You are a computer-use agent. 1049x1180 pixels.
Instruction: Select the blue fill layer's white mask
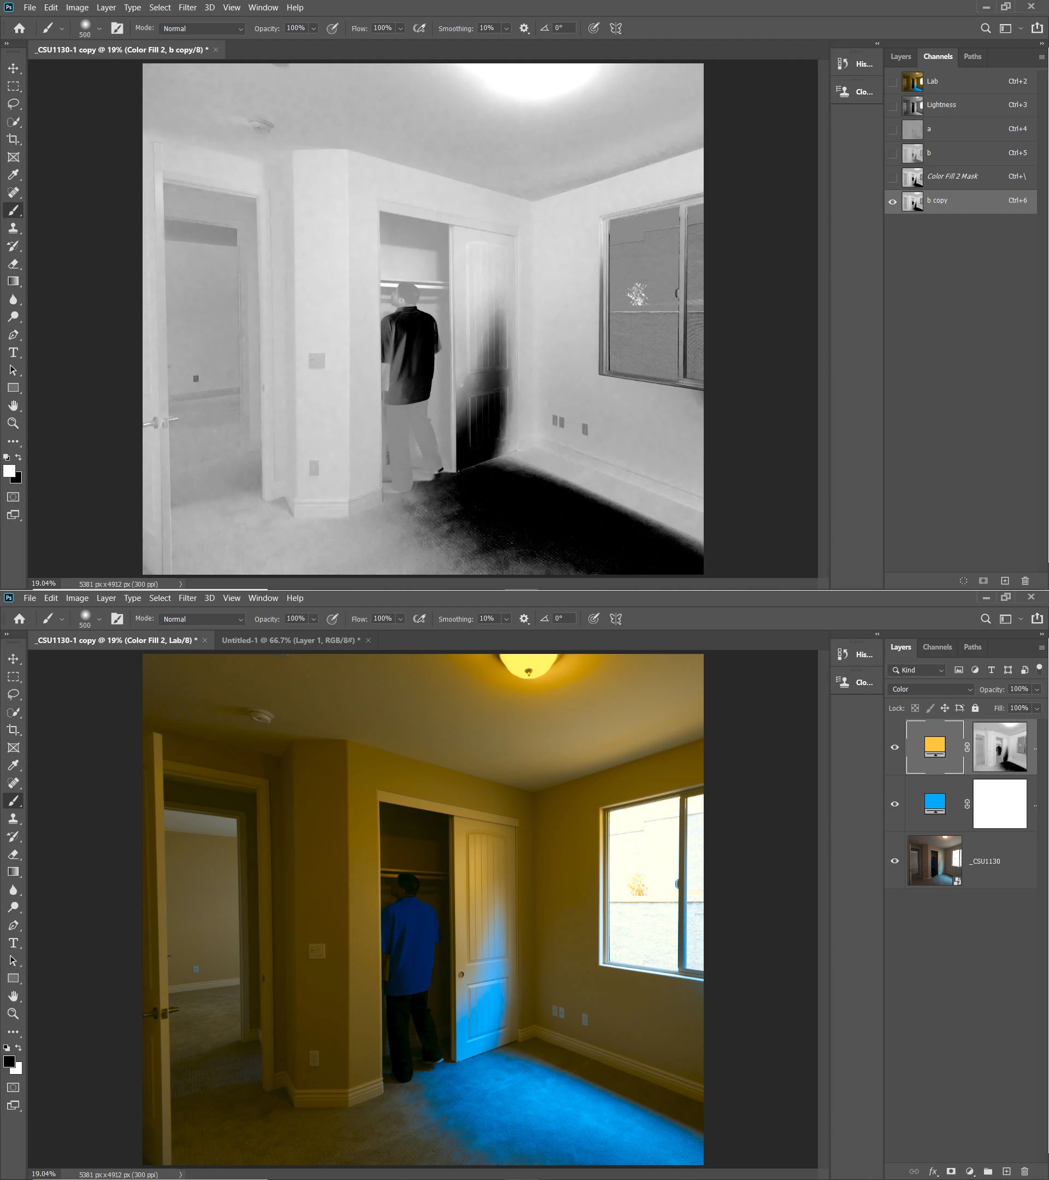[999, 804]
